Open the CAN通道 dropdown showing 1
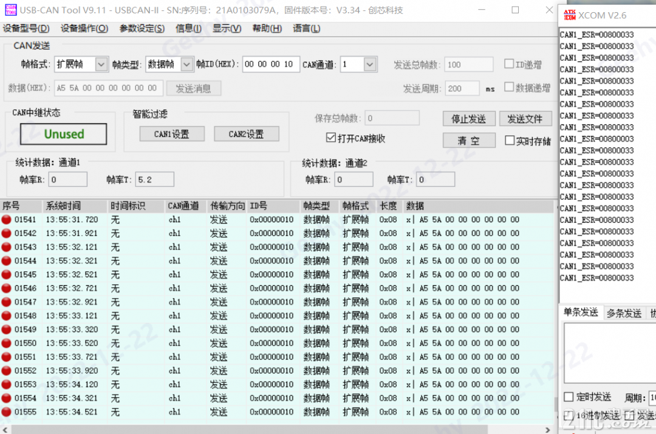Image resolution: width=656 pixels, height=434 pixels. pyautogui.click(x=370, y=64)
